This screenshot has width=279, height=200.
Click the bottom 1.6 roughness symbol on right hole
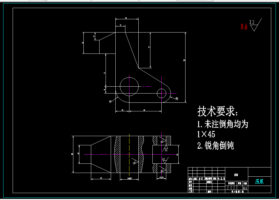click(162, 169)
